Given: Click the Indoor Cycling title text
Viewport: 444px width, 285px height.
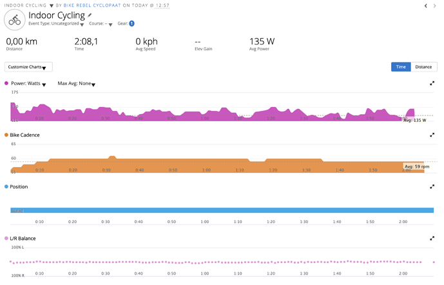Looking at the screenshot, I should click(x=57, y=15).
